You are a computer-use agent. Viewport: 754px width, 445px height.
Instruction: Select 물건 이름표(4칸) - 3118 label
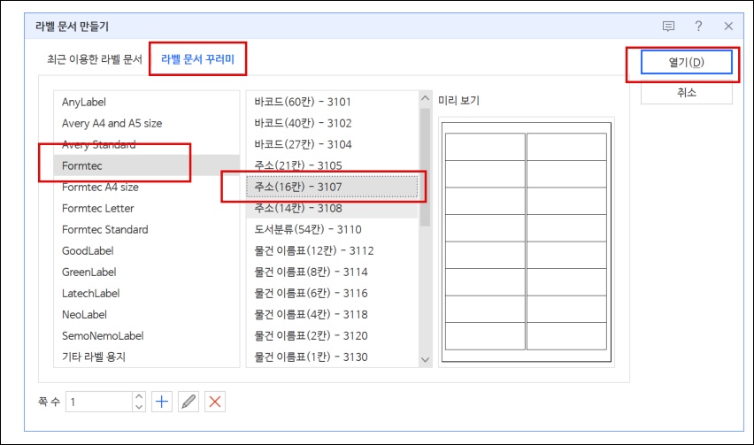click(x=332, y=314)
